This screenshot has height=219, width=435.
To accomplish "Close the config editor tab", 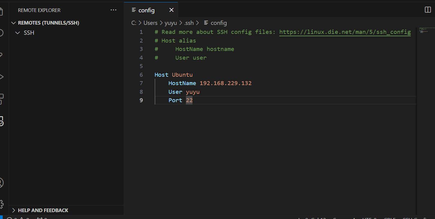I will tap(171, 10).
